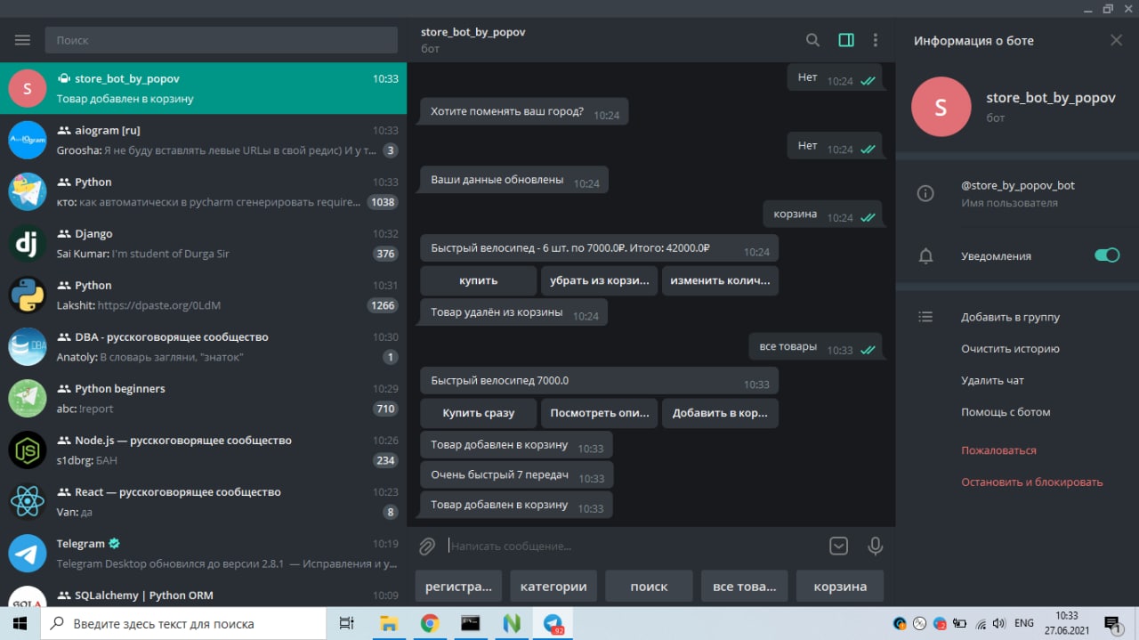This screenshot has height=640, width=1139.
Task: Open the terminal icon on taskbar
Action: 471,624
